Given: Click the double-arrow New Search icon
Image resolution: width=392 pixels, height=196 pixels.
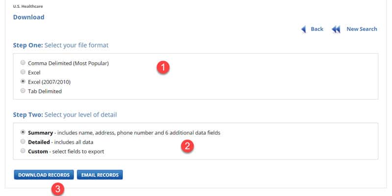Looking at the screenshot, I should pos(336,29).
